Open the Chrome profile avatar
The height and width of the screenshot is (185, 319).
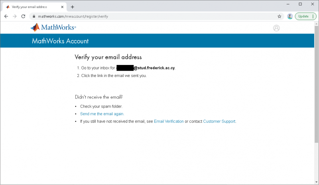click(290, 16)
